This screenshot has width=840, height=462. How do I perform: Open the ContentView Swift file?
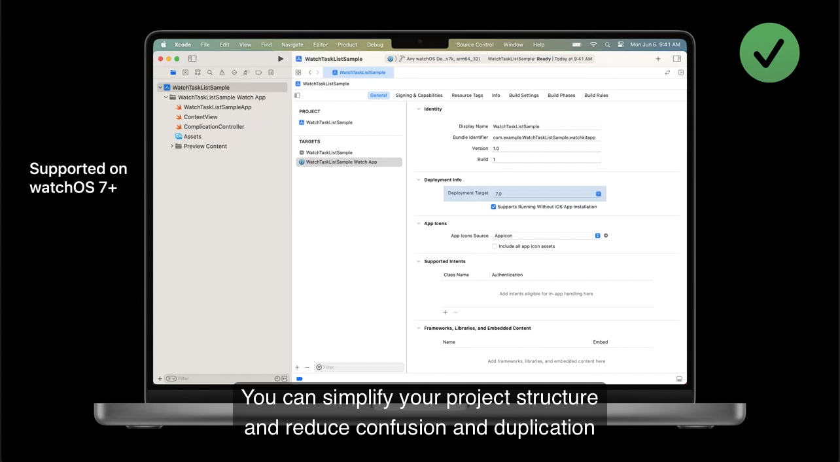click(x=200, y=117)
